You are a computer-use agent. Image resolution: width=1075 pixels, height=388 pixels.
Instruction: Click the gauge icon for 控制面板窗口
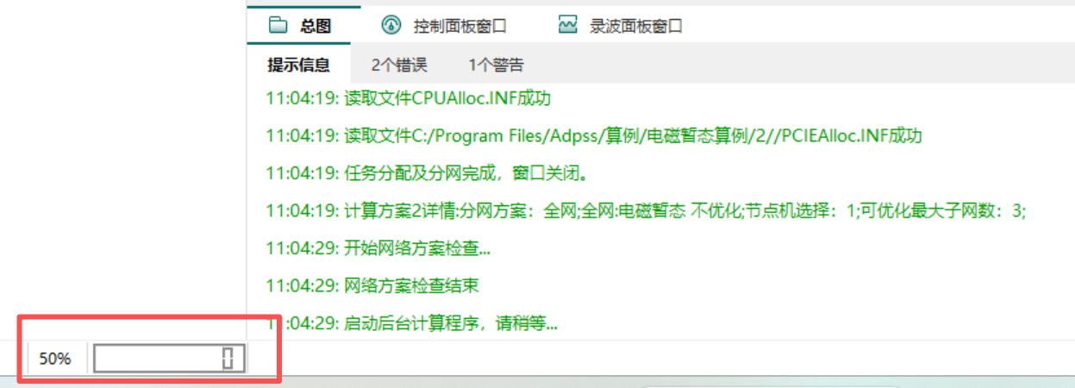click(391, 25)
